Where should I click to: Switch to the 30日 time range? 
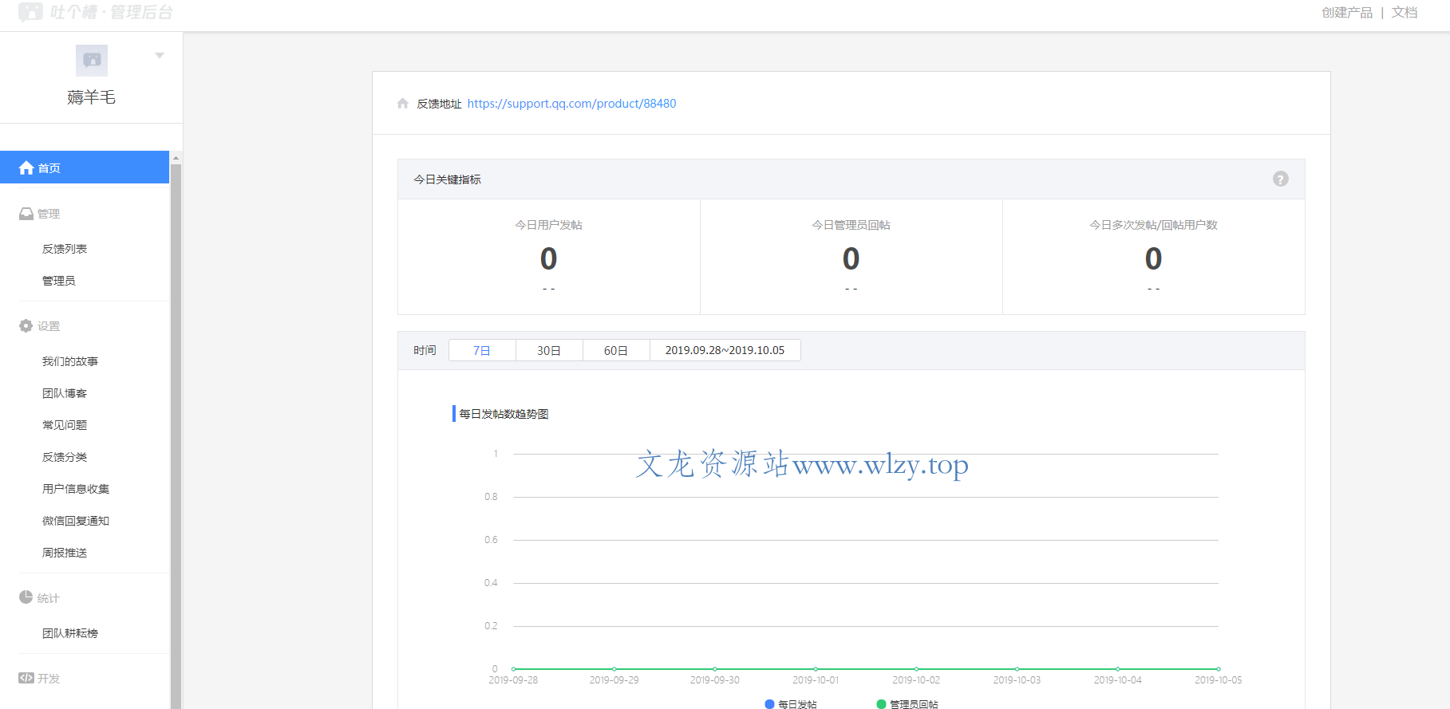(x=549, y=350)
